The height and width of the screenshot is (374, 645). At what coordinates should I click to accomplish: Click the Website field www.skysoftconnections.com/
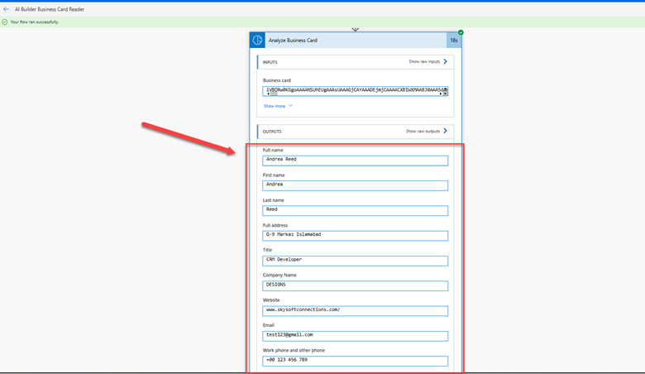click(356, 311)
